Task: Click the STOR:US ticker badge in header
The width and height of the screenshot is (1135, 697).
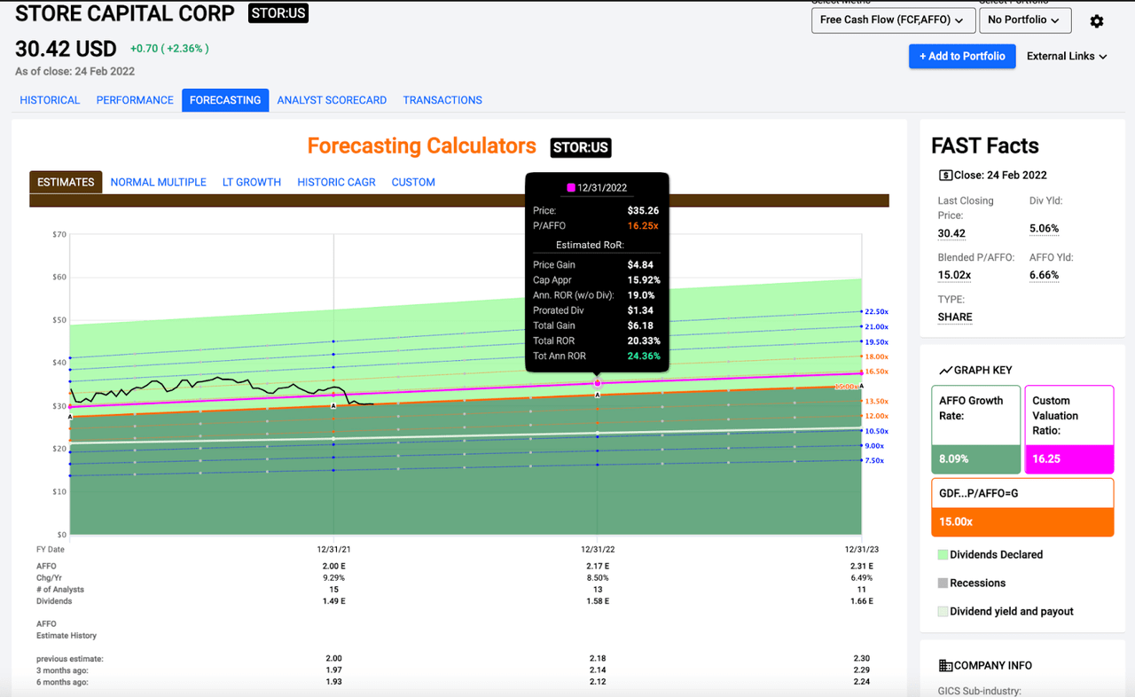Action: pyautogui.click(x=278, y=13)
